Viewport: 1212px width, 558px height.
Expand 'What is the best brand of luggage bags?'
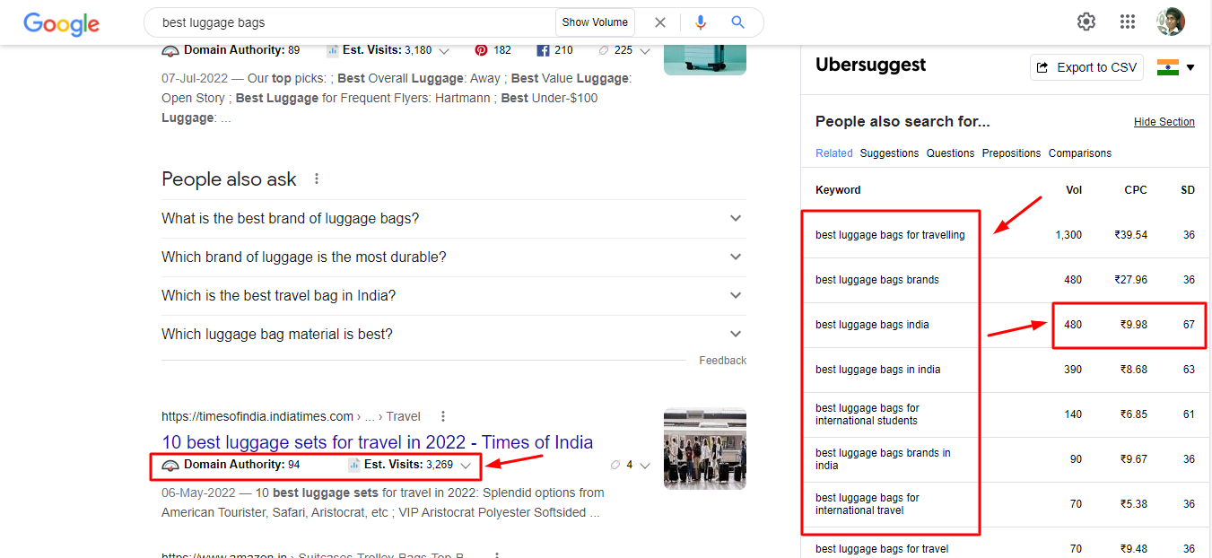pos(453,219)
